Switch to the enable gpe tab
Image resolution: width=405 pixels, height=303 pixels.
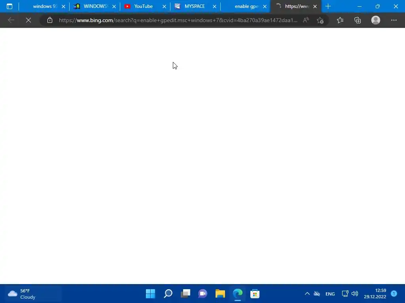point(245,6)
